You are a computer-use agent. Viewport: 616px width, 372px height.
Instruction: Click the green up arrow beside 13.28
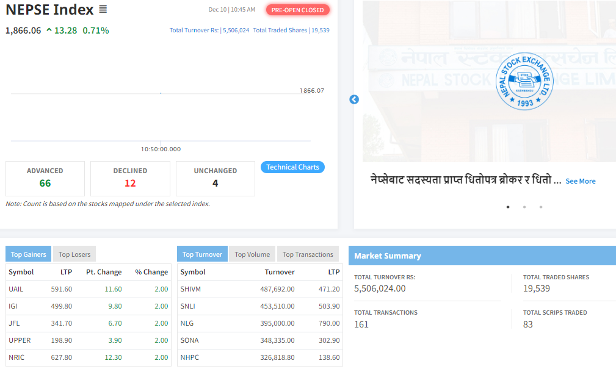point(49,30)
